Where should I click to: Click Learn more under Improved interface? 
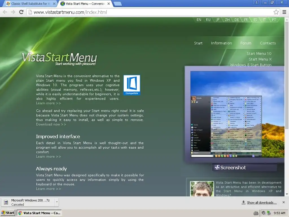(x=49, y=157)
